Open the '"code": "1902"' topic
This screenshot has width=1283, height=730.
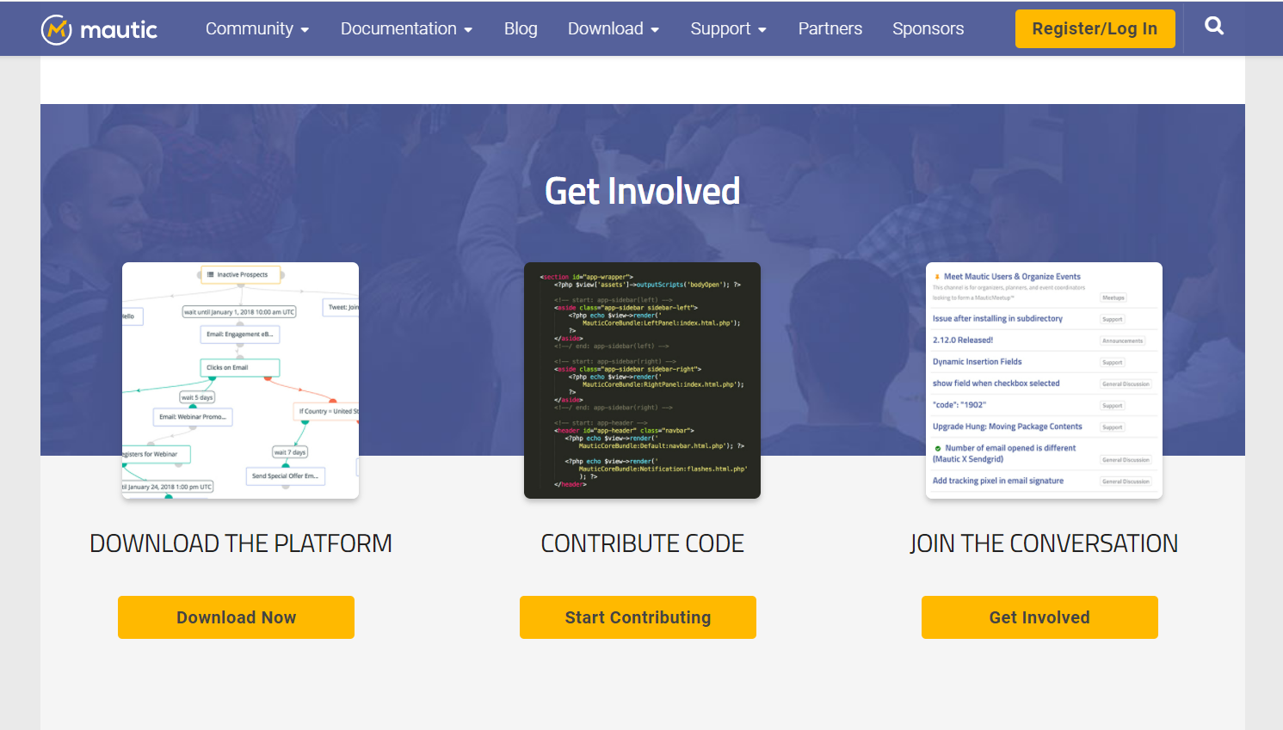959,405
